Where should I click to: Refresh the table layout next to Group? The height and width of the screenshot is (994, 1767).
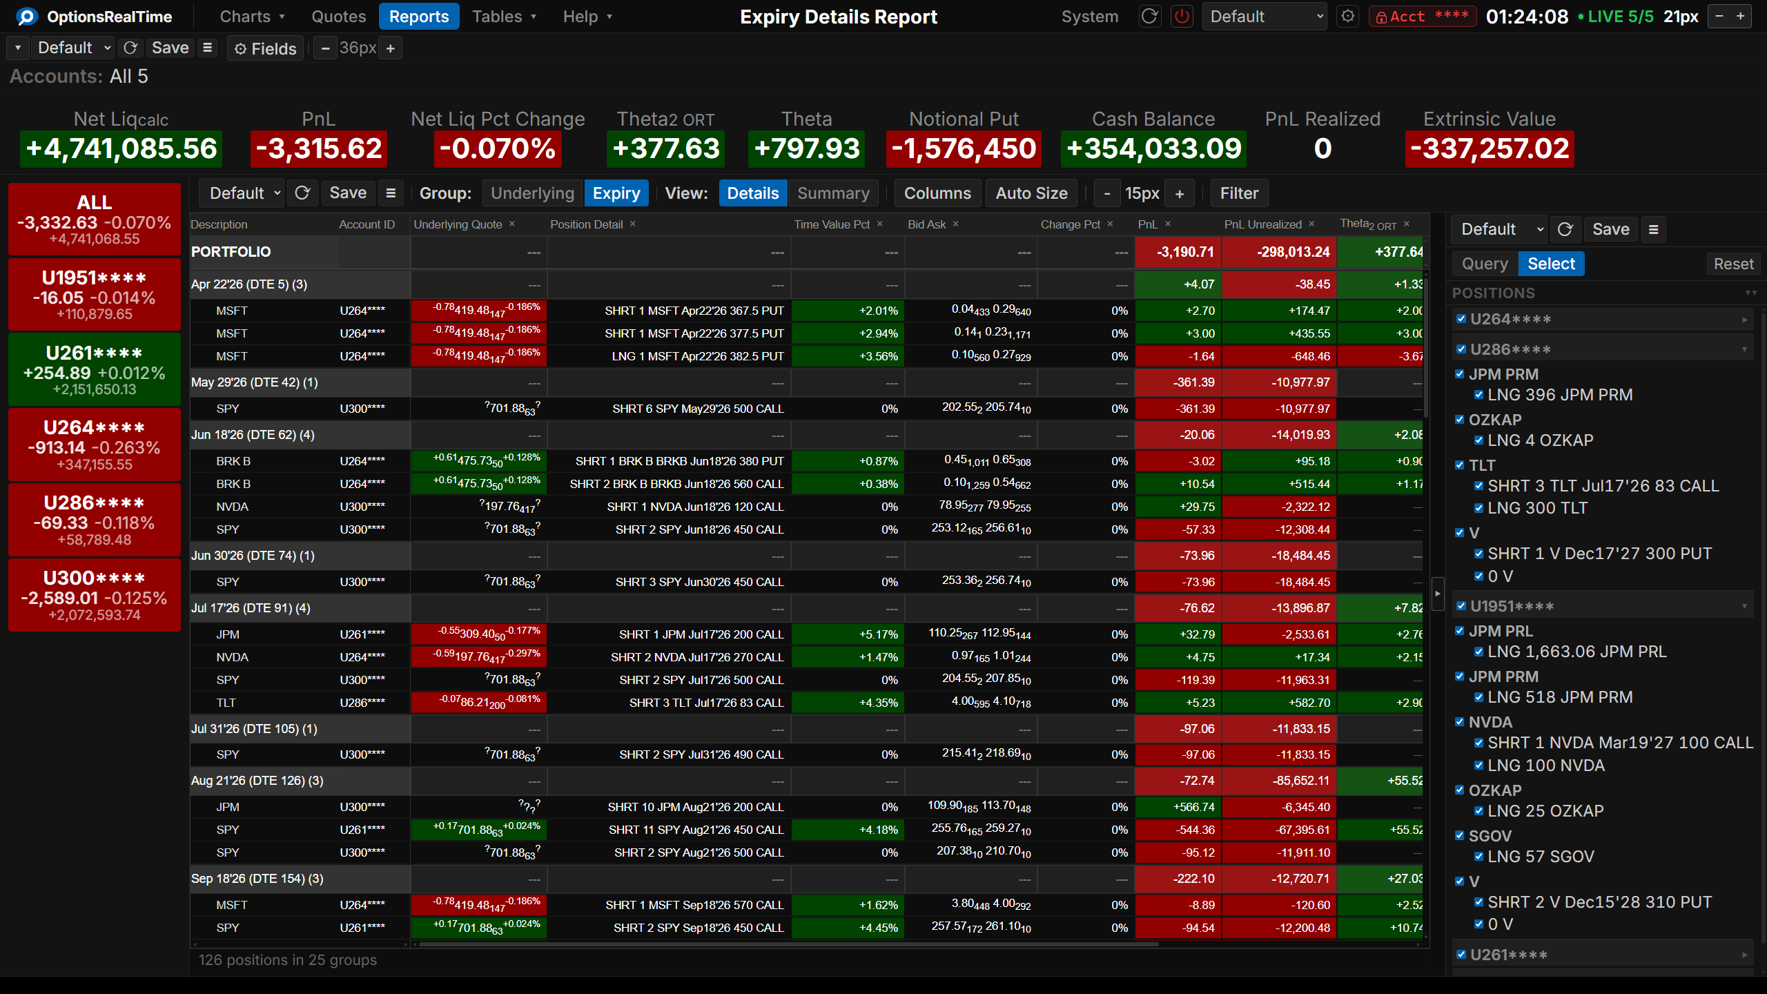click(302, 193)
